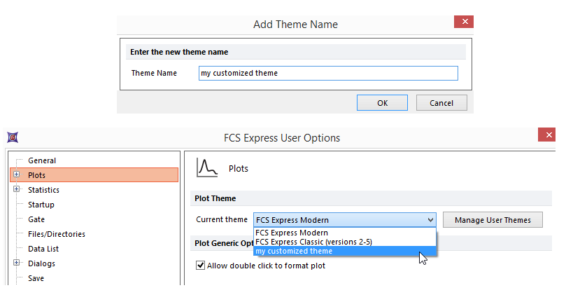Expand the Statistics tree node

click(x=16, y=190)
